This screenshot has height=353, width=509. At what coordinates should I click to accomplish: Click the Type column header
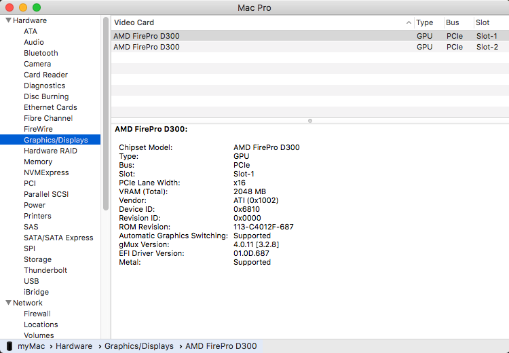[x=425, y=22]
